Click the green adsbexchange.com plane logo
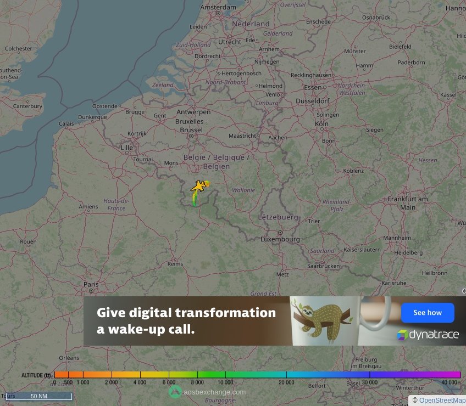466x406 pixels. (x=175, y=392)
